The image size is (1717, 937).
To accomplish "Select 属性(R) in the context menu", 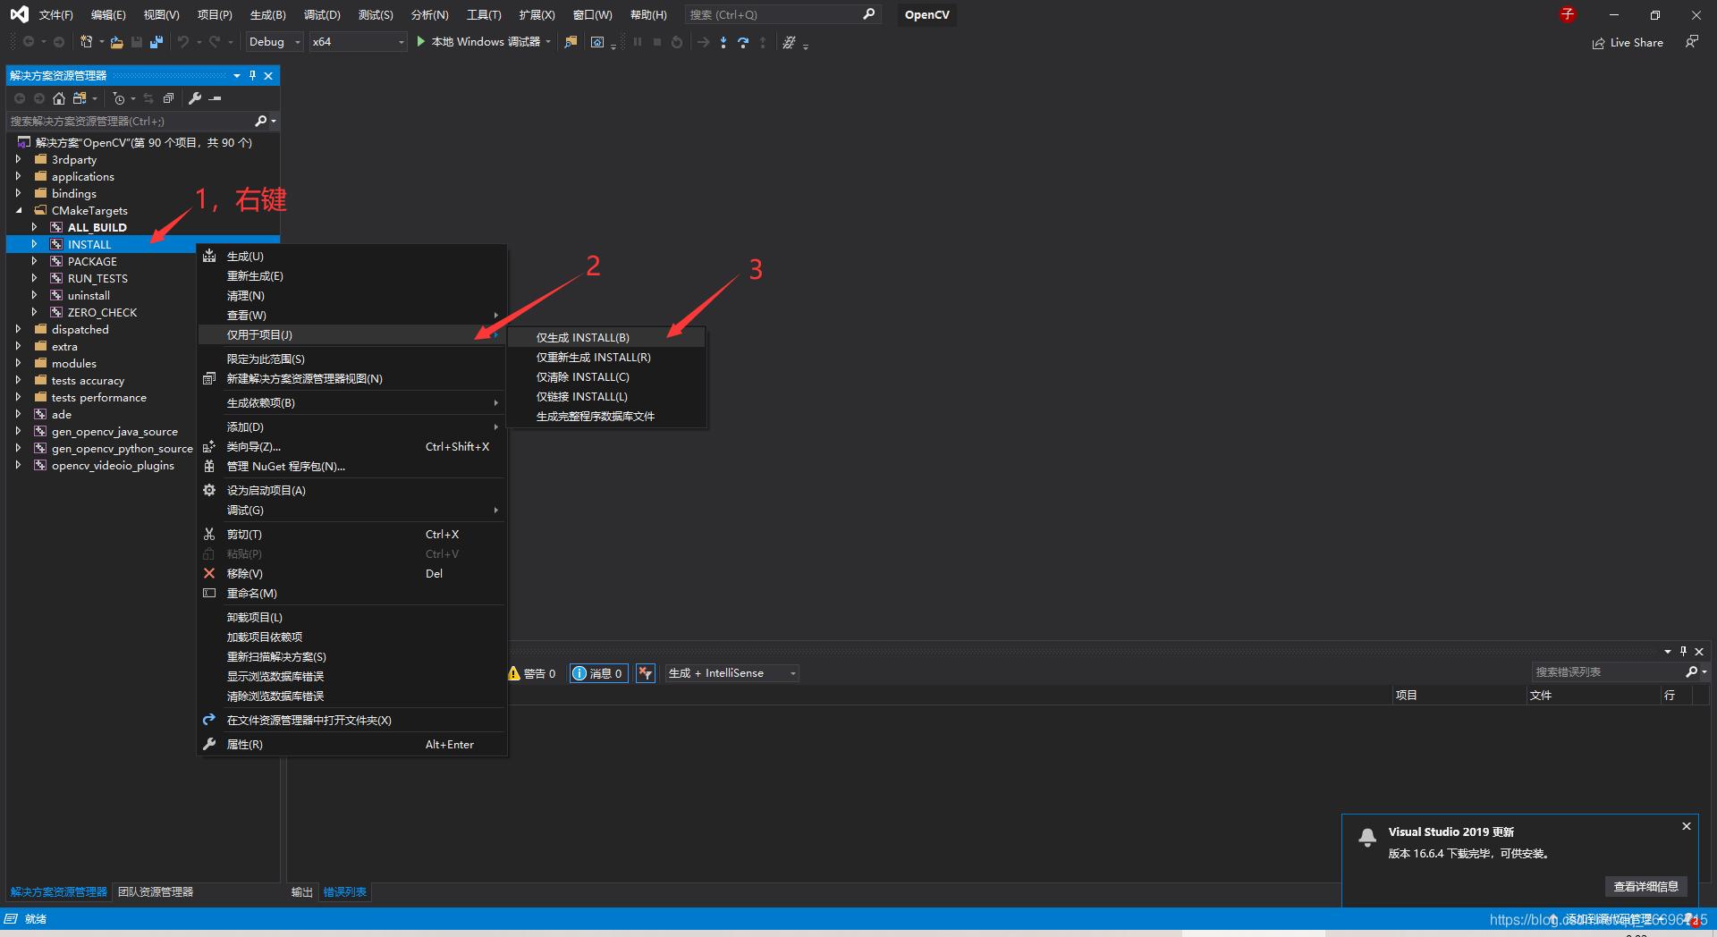I will point(352,744).
